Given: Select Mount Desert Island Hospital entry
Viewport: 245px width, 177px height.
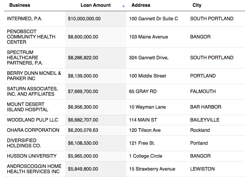Looking at the screenshot, I should coord(28,107).
